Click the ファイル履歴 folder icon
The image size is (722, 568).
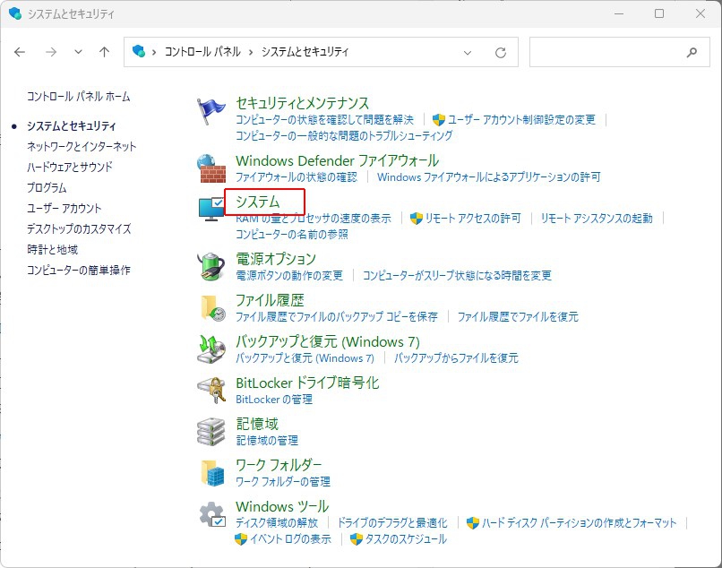pyautogui.click(x=211, y=307)
